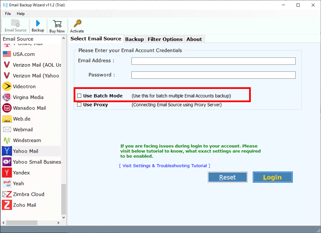The image size is (321, 233).
Task: Click the horizontal scrollbar thumb in source list
Action: [x=22, y=223]
